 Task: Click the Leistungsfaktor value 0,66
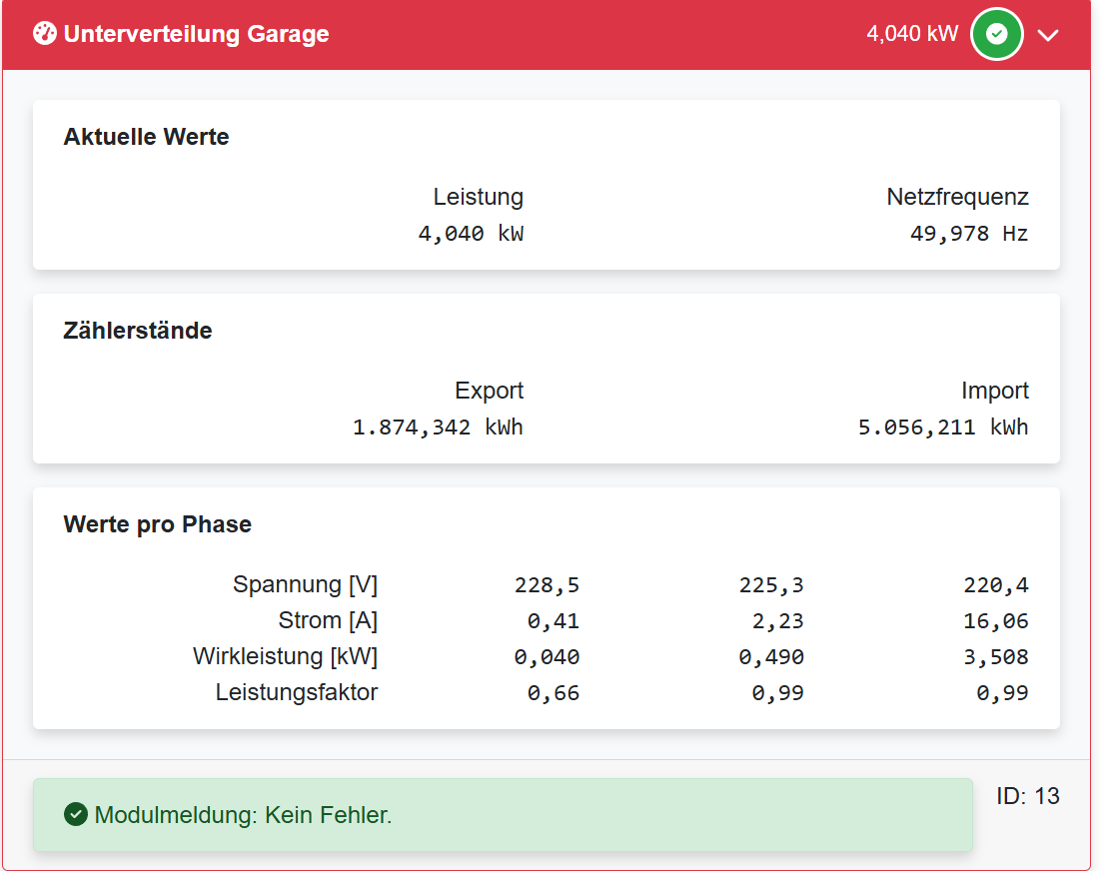click(553, 693)
